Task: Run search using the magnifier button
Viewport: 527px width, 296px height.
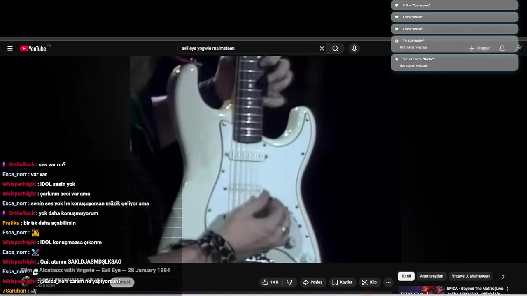Action: pyautogui.click(x=335, y=49)
